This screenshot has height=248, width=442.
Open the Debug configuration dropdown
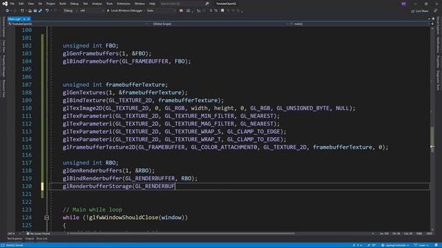pos(70,11)
